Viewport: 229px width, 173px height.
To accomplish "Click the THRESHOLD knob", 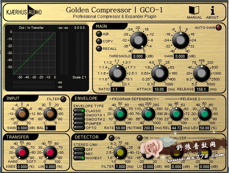I will [x=139, y=40].
